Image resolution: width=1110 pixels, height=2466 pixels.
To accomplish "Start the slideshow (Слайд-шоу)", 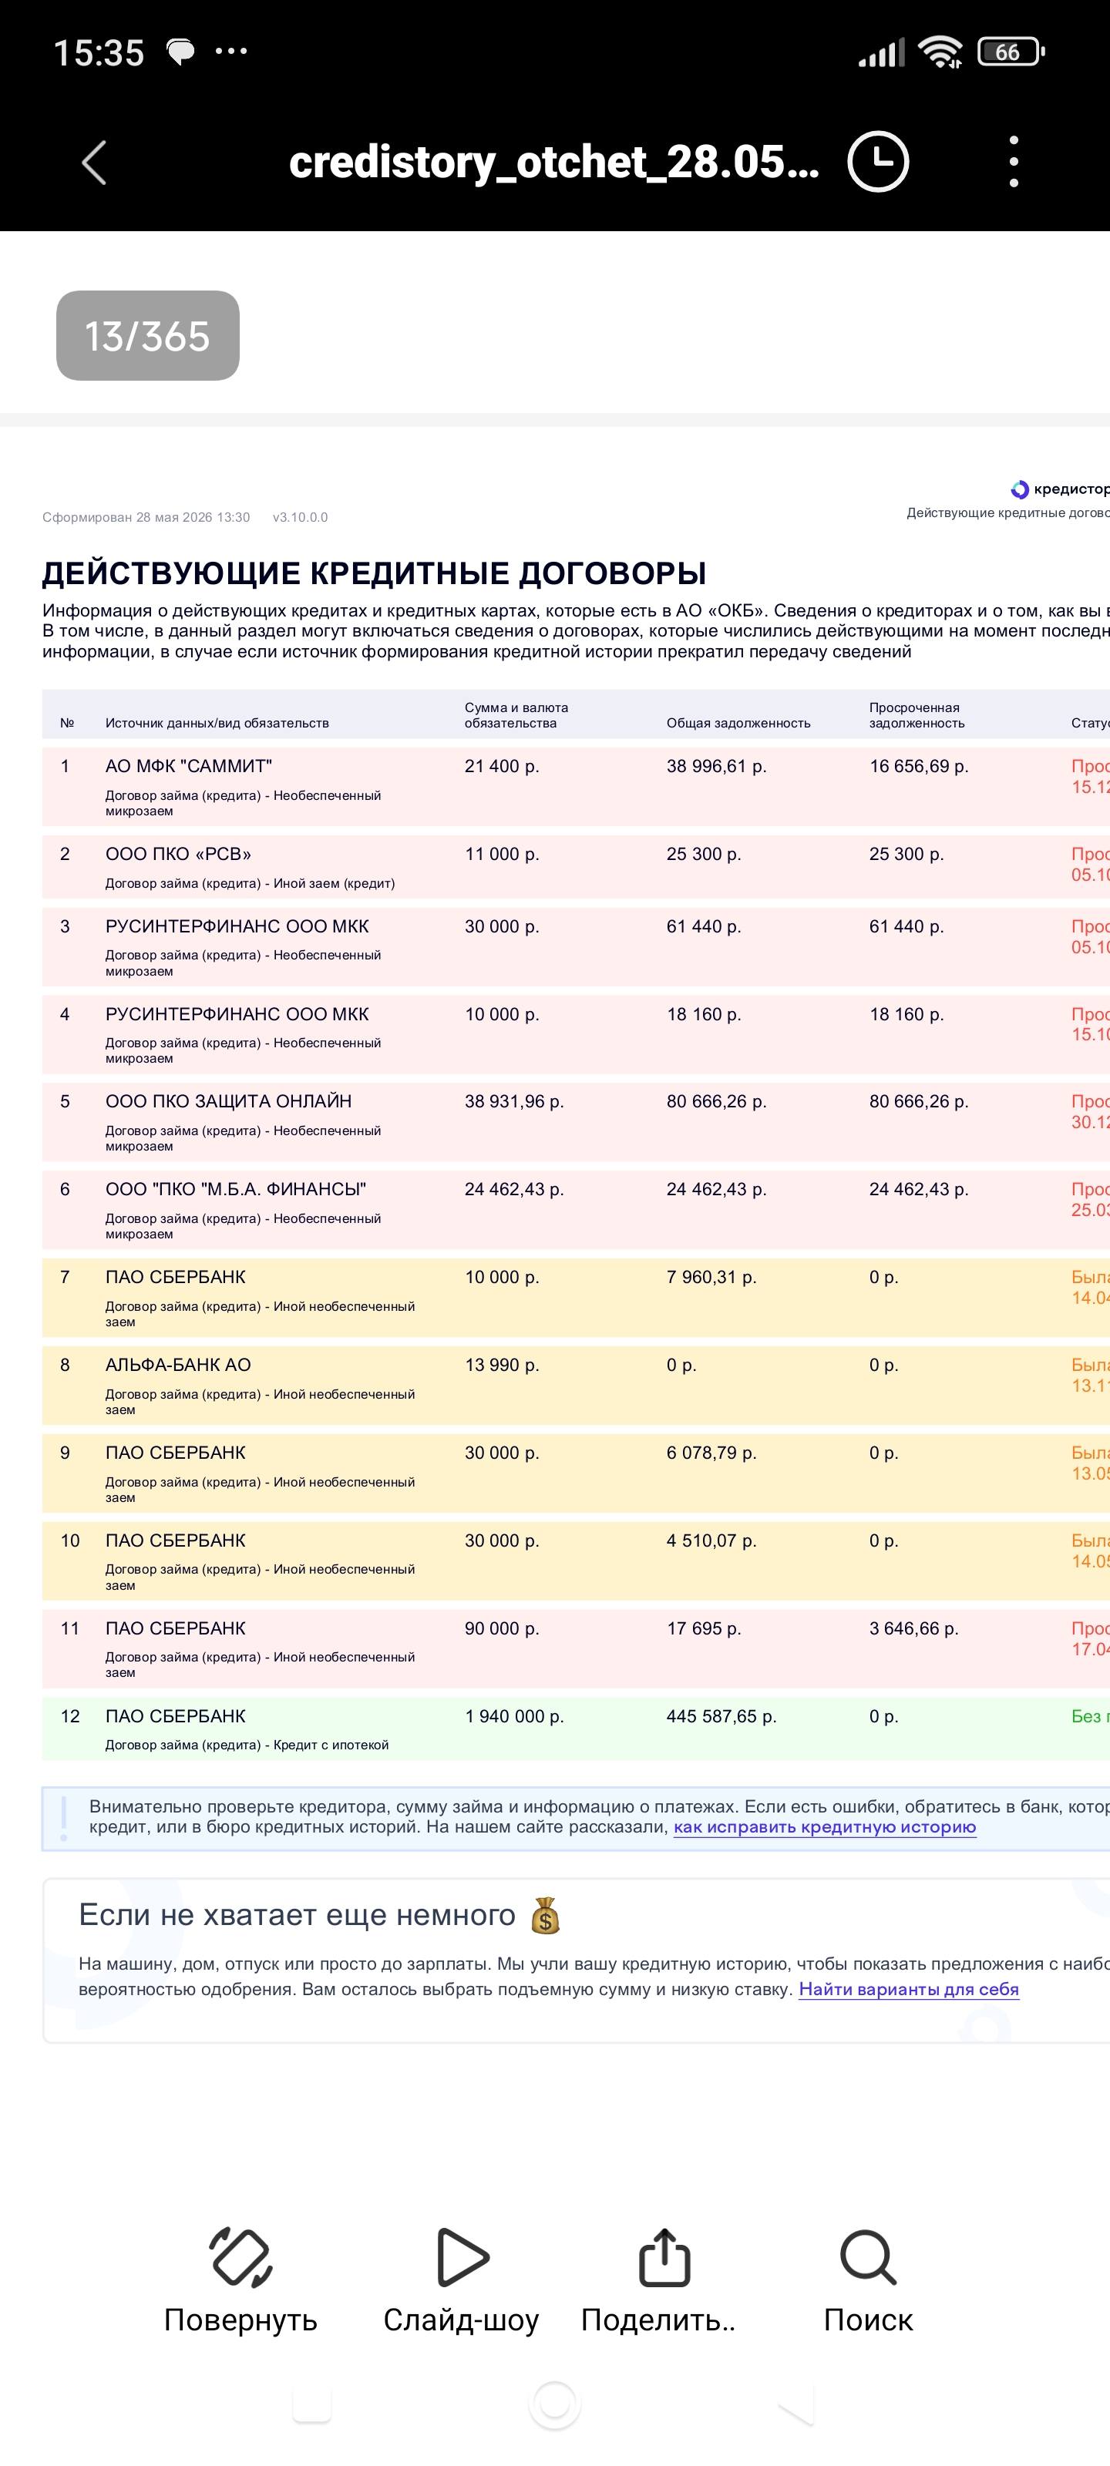I will click(x=462, y=2257).
